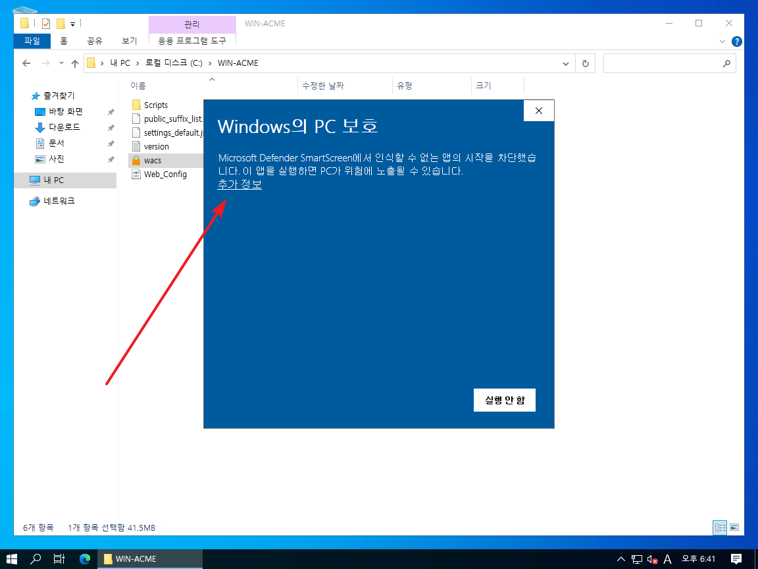Open Explorer help with the question mark icon
This screenshot has height=569, width=758.
(x=737, y=41)
